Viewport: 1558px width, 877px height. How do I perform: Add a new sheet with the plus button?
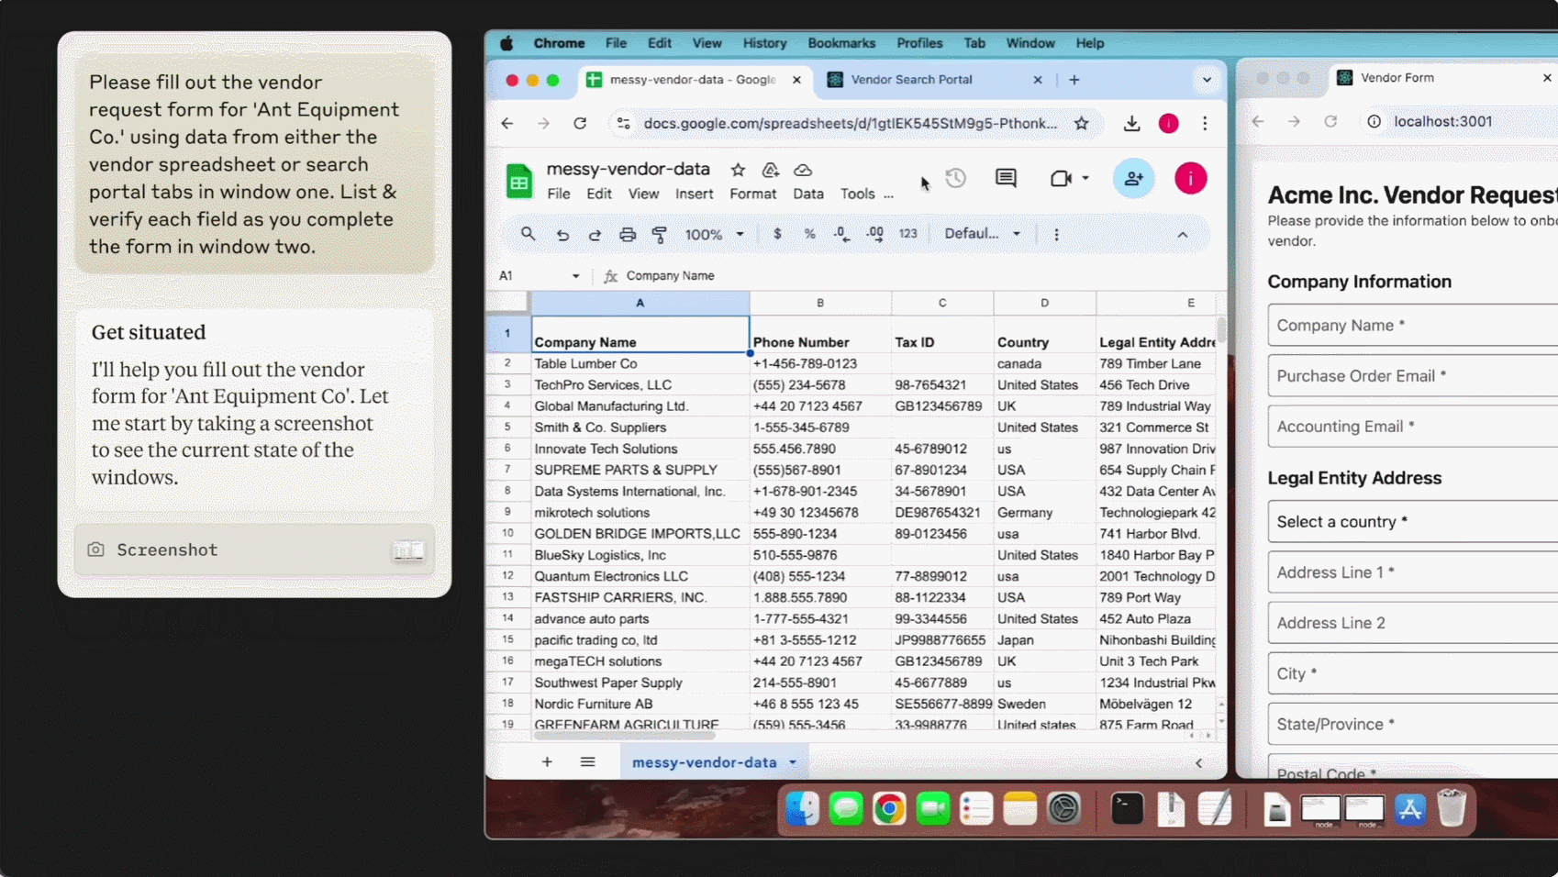click(547, 762)
